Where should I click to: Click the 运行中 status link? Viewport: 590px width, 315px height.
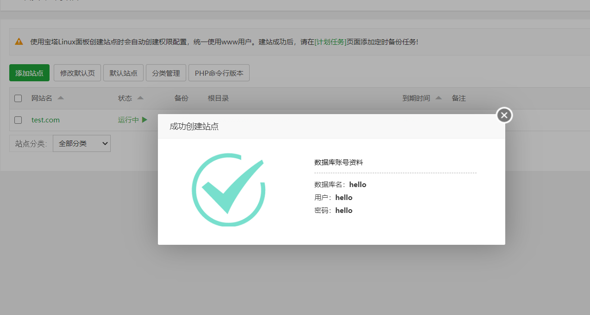pos(128,120)
